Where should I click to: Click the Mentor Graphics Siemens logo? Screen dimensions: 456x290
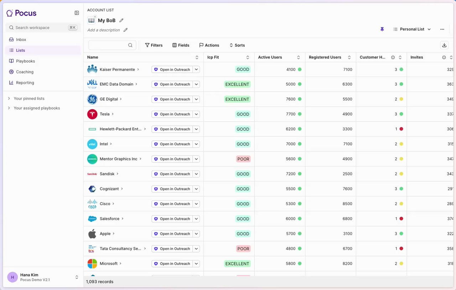pos(92,159)
